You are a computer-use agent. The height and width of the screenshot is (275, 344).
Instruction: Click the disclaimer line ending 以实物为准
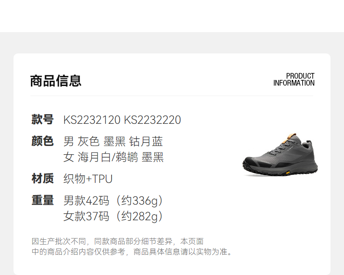point(132,252)
